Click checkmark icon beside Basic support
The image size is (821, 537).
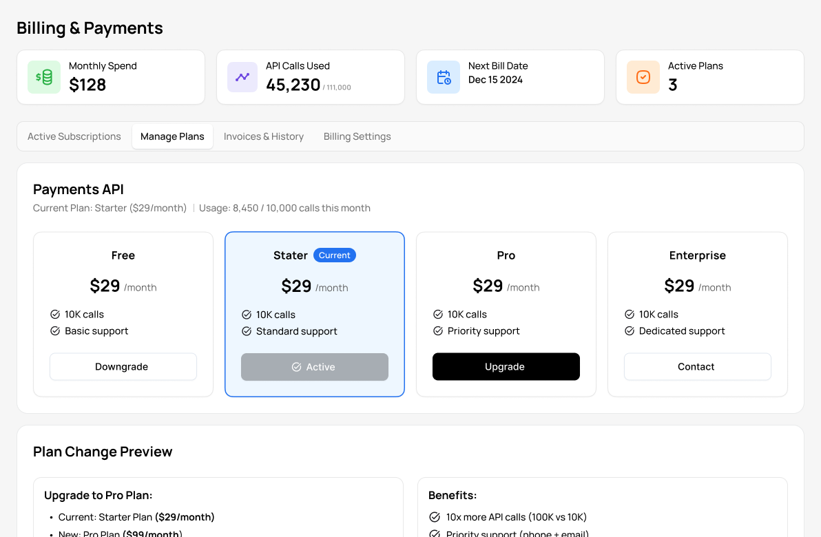point(55,330)
